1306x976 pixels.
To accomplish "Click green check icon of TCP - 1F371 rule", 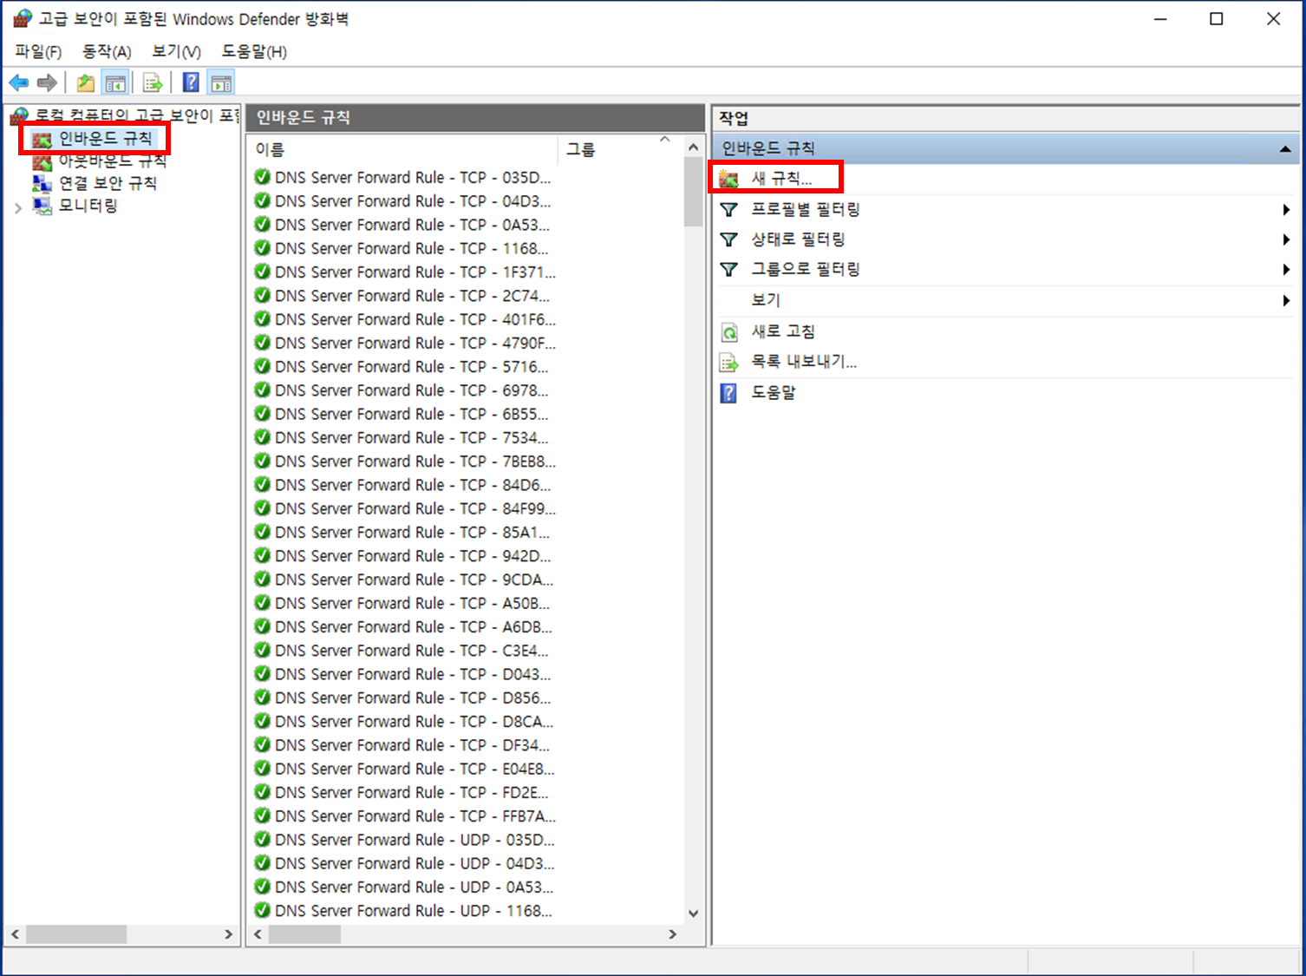I will (262, 272).
